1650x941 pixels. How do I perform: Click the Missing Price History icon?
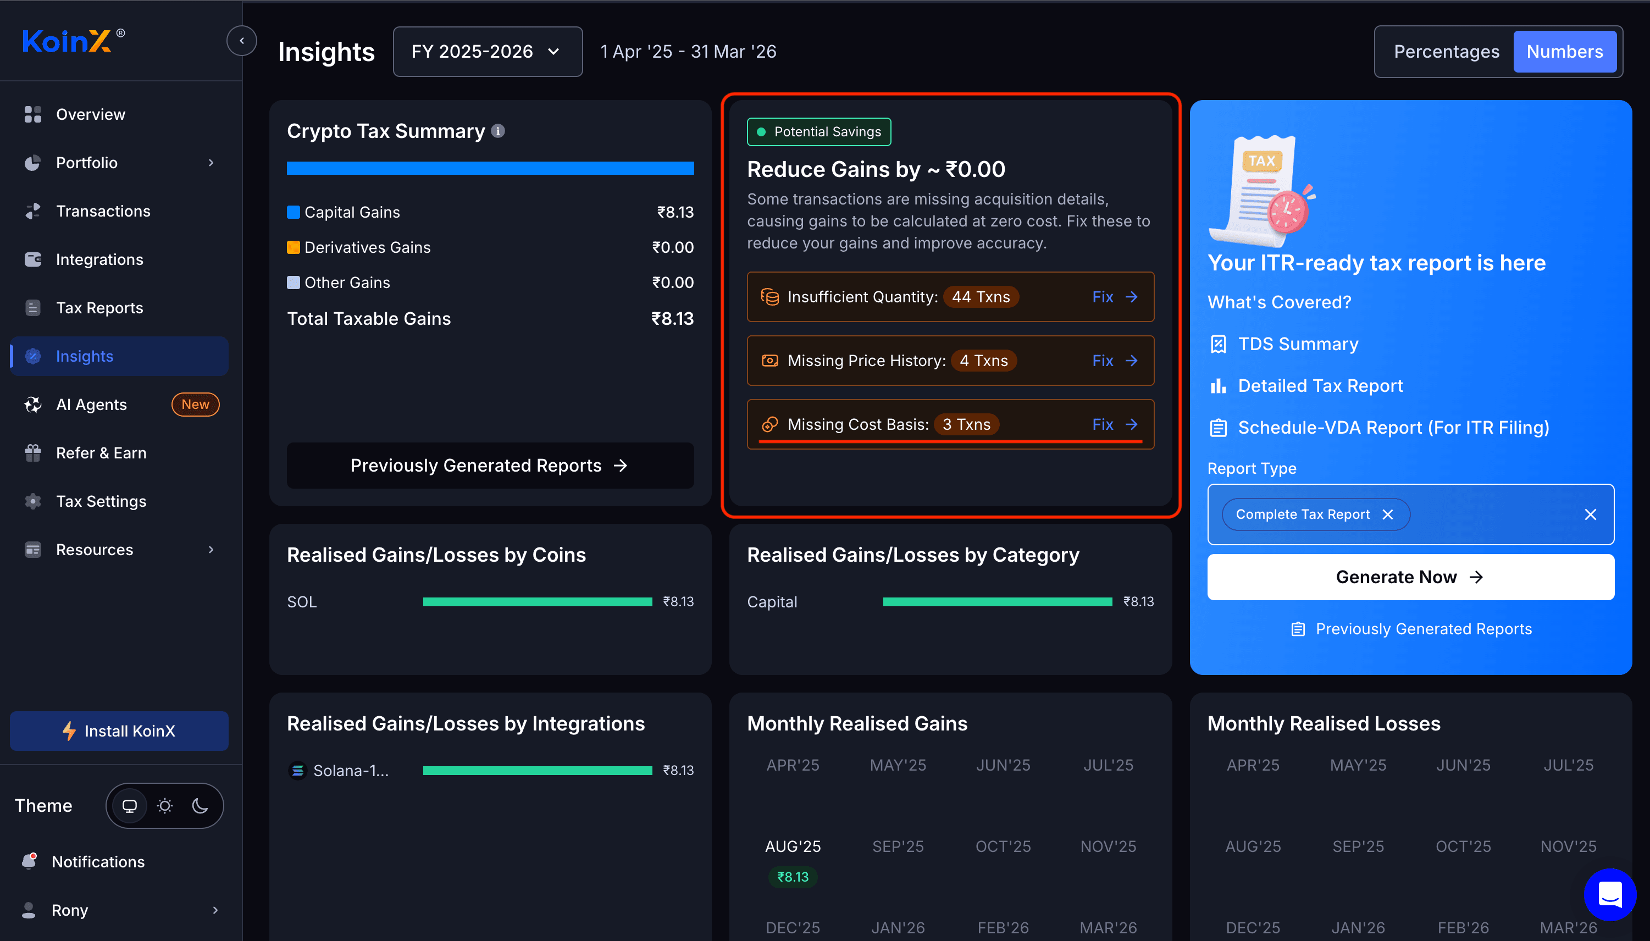(x=769, y=361)
